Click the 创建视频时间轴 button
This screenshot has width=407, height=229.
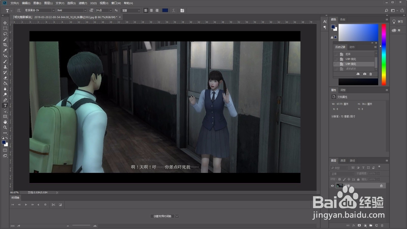click(162, 216)
